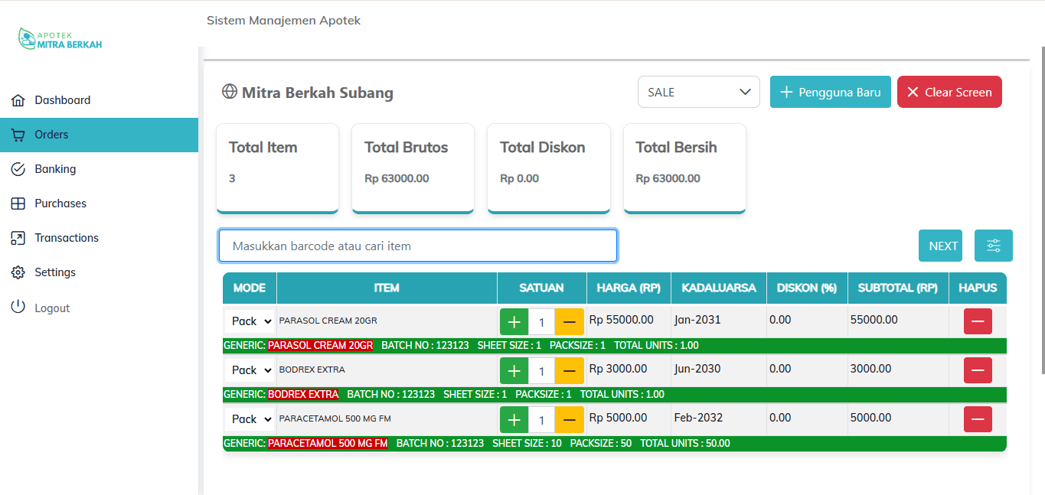Click the filter sliders icon button
1045x495 pixels.
[x=993, y=246]
